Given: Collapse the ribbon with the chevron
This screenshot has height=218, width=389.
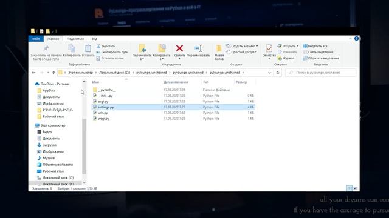Looking at the screenshot, I should coord(350,39).
